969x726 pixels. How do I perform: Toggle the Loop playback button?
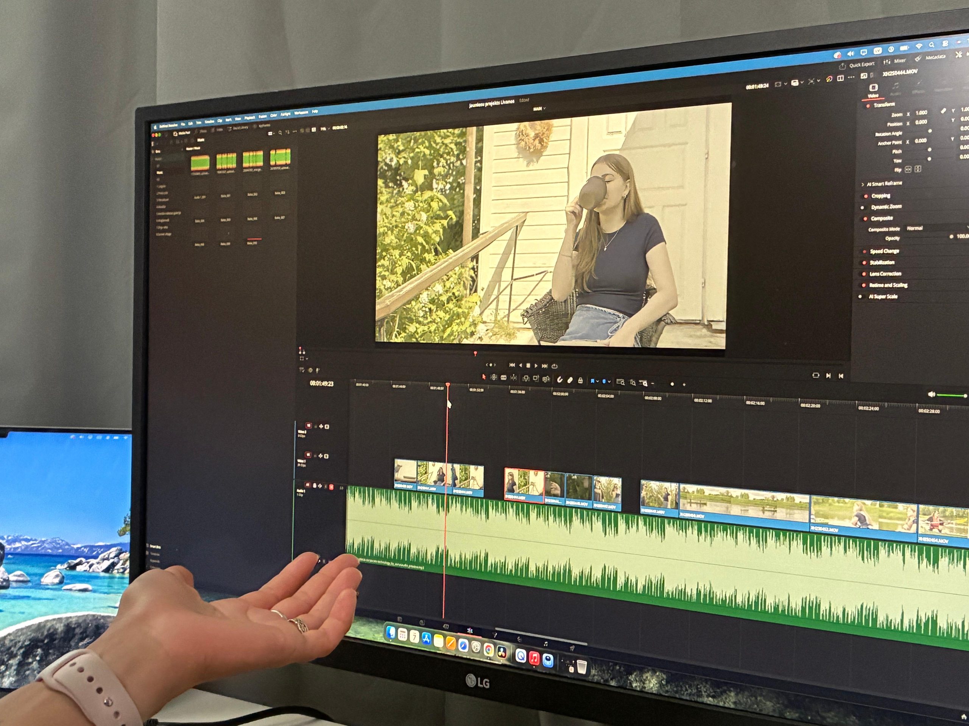click(555, 366)
